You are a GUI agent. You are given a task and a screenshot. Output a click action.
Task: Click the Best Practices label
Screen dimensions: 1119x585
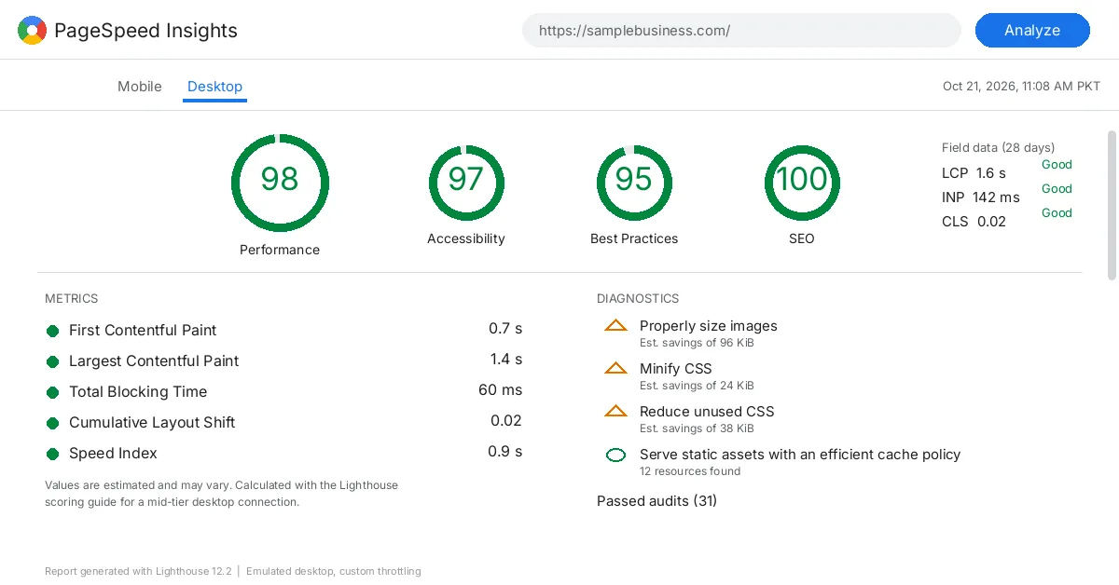[634, 238]
